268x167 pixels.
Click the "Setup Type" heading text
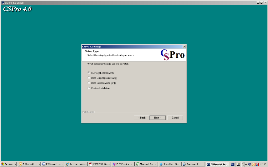coord(92,51)
